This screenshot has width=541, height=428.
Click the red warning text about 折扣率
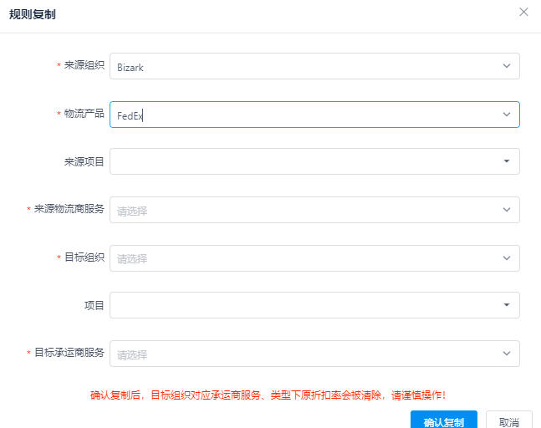[x=268, y=395]
